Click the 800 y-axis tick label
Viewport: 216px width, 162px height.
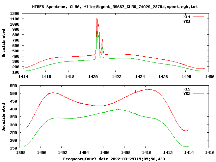coord(16,35)
